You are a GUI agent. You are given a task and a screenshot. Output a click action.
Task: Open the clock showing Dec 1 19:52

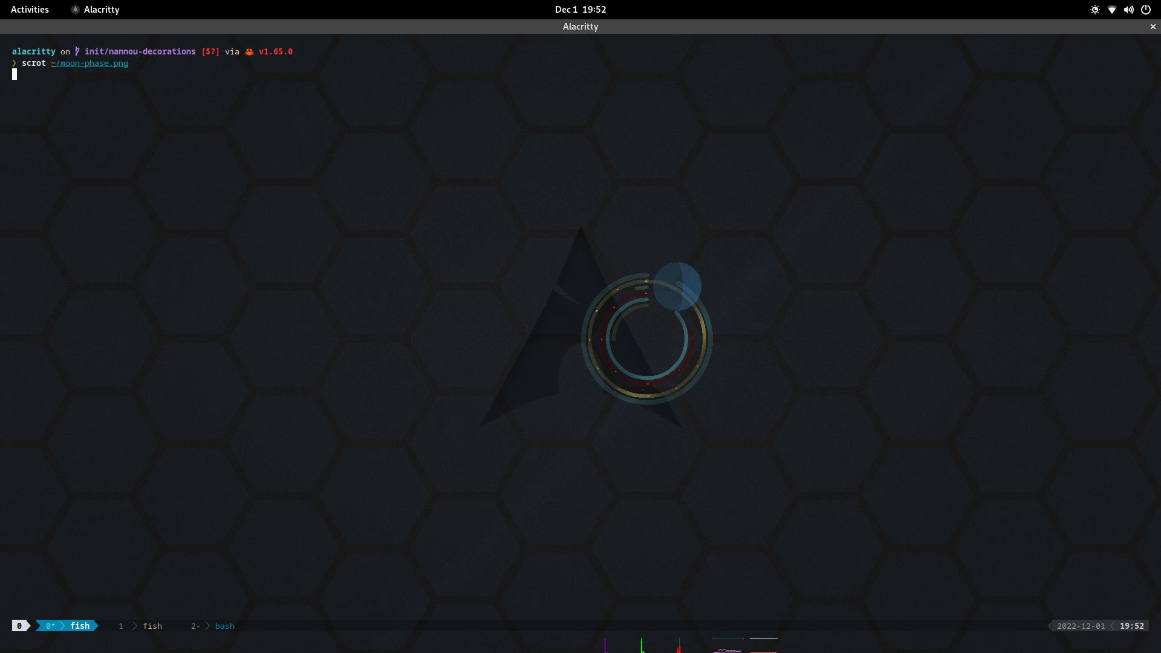coord(580,10)
